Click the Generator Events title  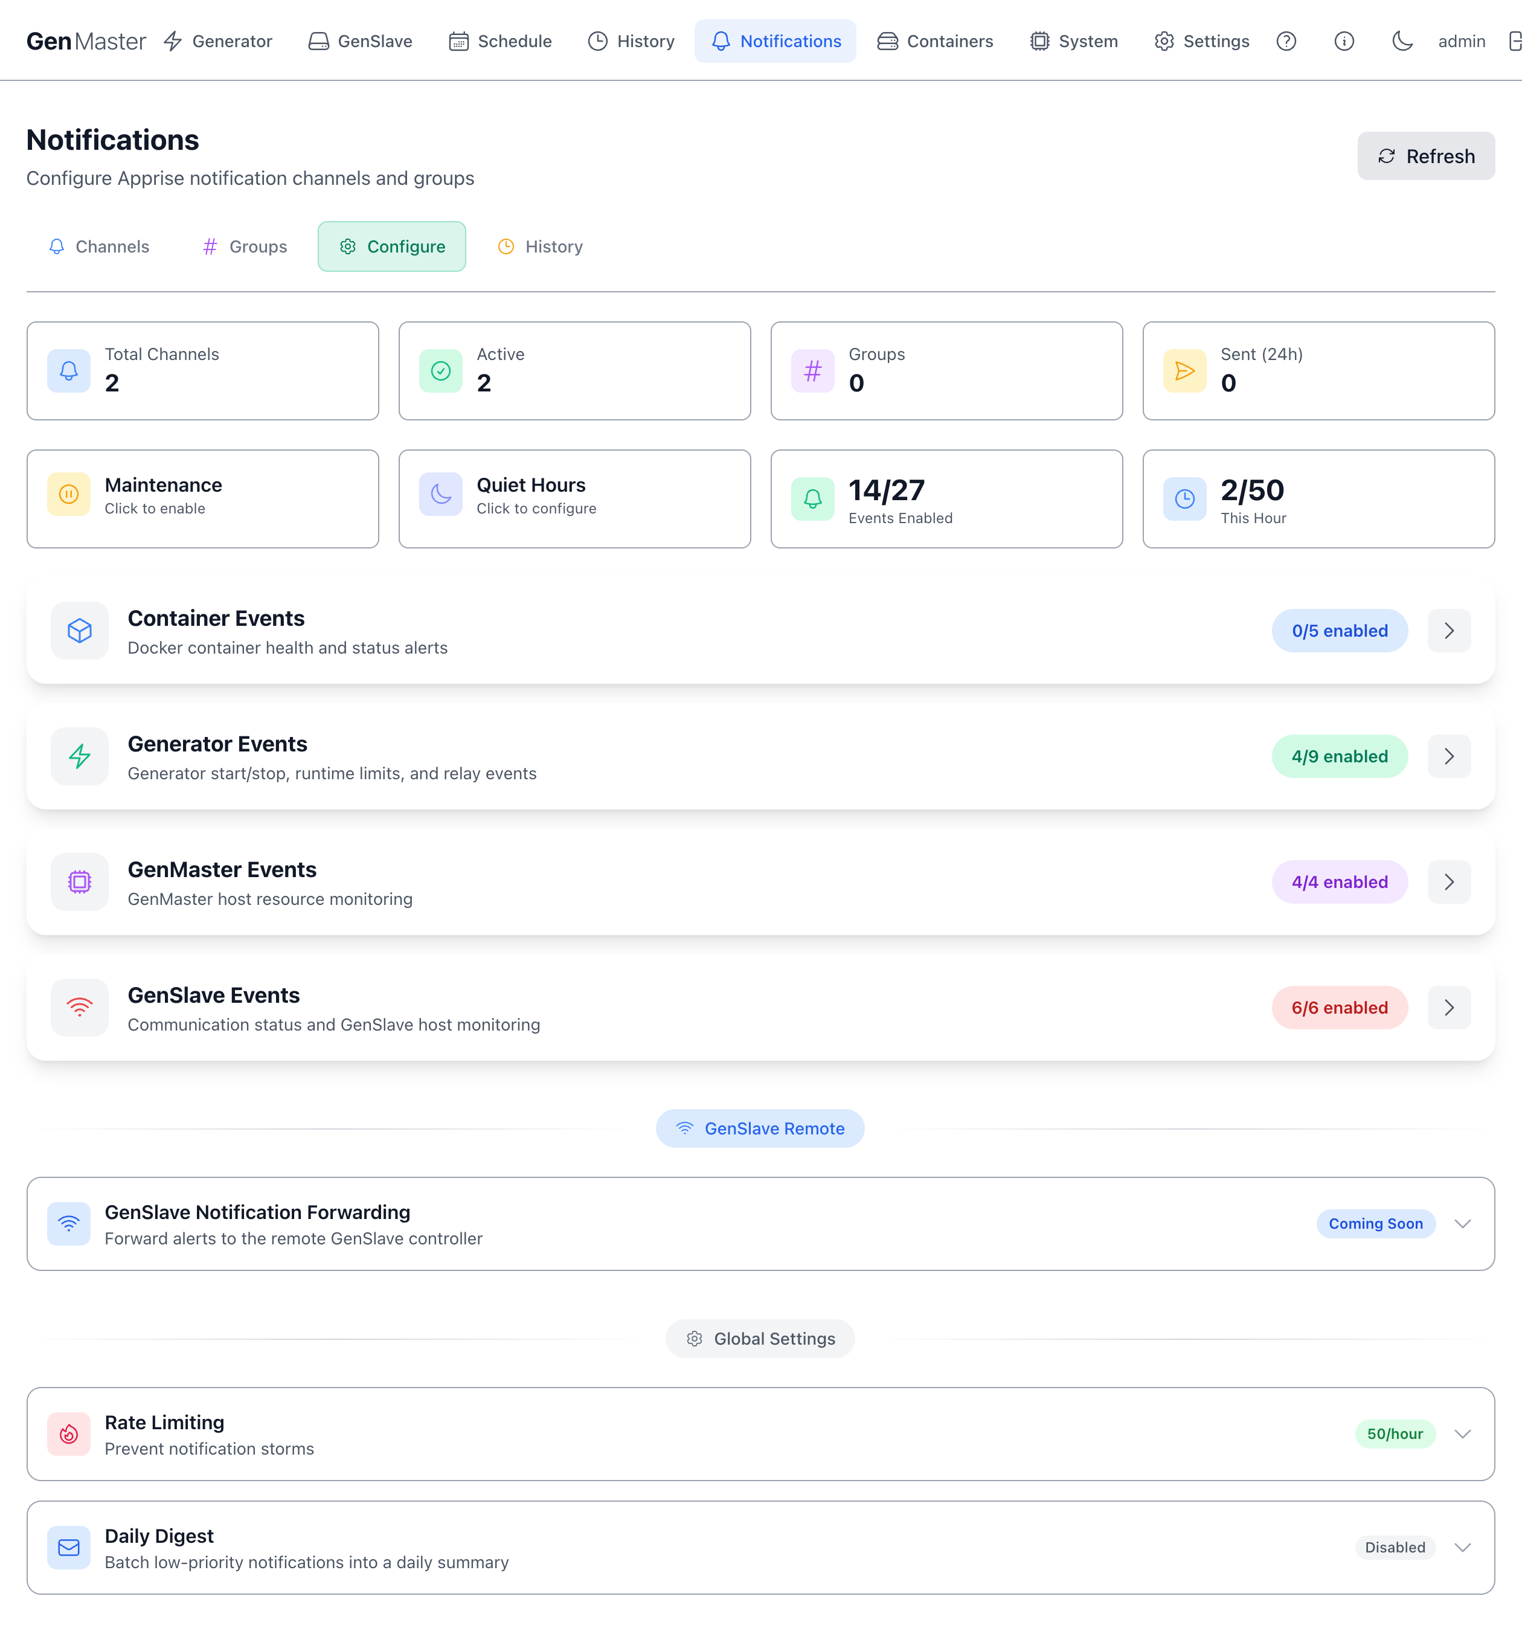217,743
